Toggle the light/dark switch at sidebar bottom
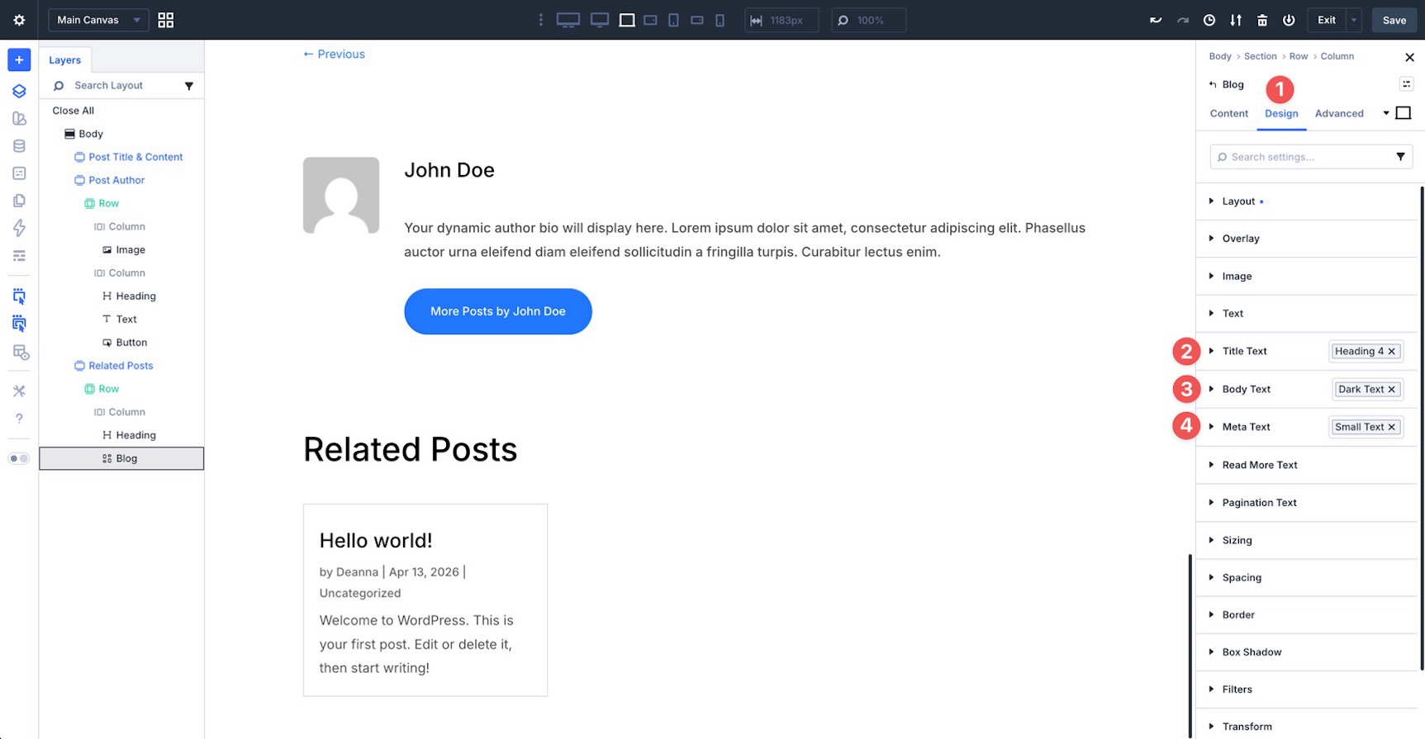 click(x=19, y=458)
